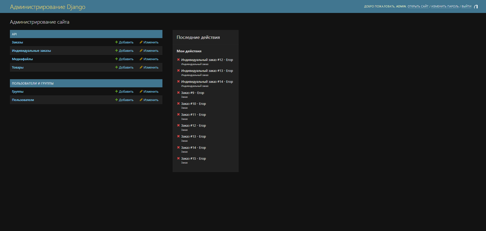Click Добавить text for Медиафайлы
Screen dimensions: 486x231
126,59
